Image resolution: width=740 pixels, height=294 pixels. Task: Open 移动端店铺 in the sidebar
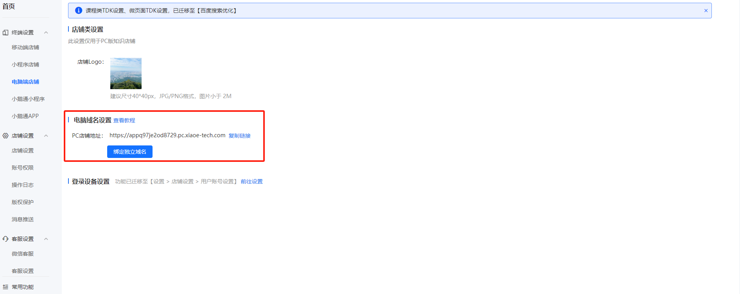pos(25,47)
